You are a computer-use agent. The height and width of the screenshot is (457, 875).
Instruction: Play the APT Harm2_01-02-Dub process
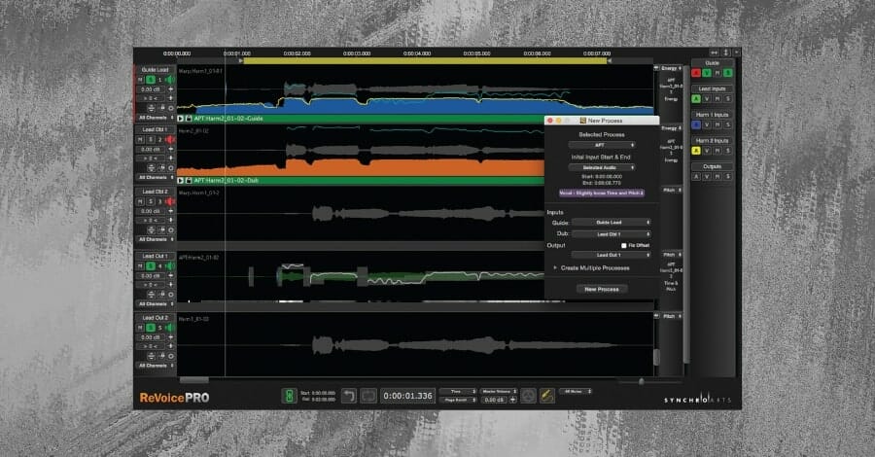[180, 181]
